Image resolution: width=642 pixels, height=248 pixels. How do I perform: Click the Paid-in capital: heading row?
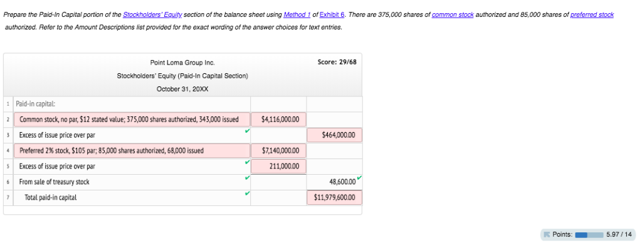tap(132, 105)
